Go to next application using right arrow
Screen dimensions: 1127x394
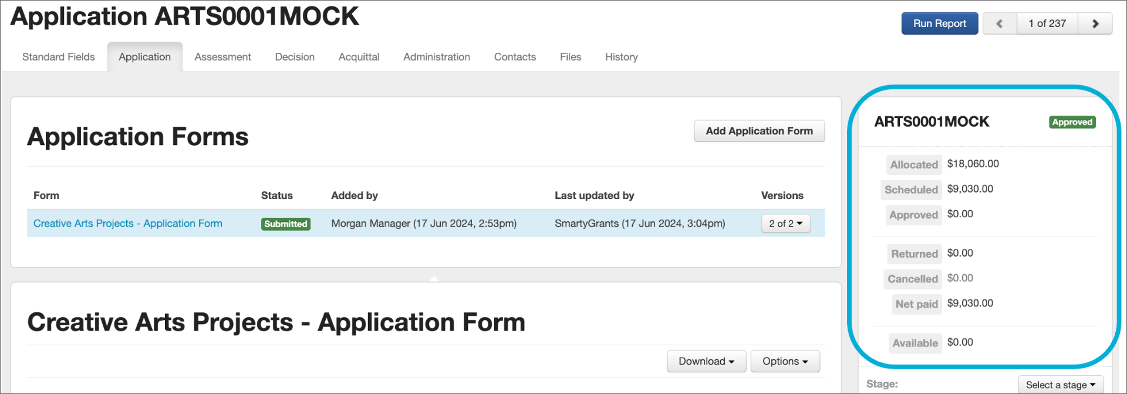[1095, 23]
